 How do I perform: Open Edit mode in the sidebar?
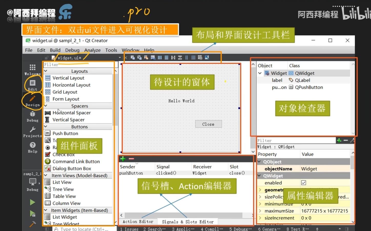[x=33, y=85]
